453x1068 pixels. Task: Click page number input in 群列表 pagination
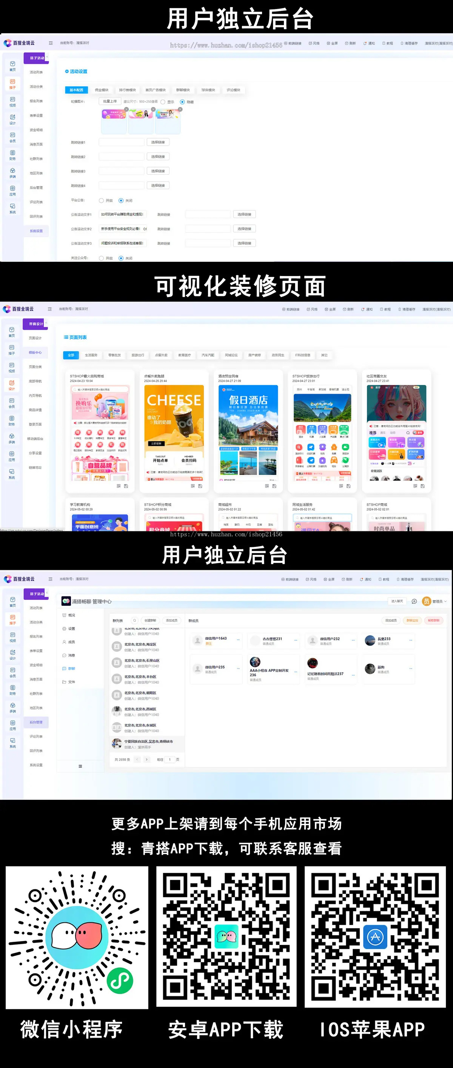169,759
